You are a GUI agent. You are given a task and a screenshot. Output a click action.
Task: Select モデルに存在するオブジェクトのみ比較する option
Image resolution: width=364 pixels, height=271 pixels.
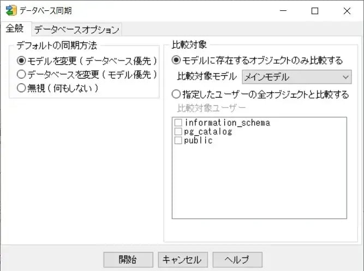[x=176, y=60]
